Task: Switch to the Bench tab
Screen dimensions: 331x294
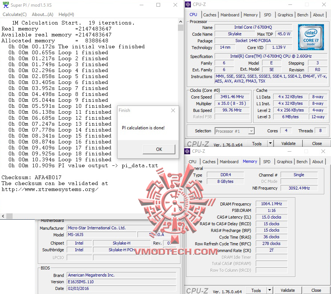Action: coord(302,15)
